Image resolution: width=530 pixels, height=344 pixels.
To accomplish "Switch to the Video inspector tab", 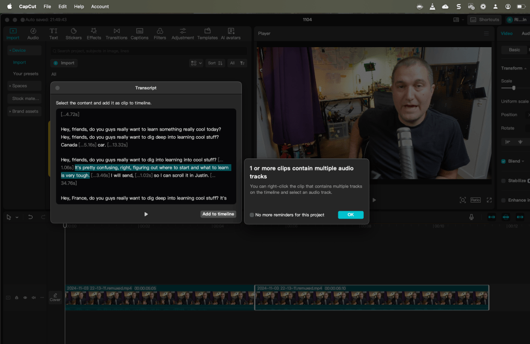I will 506,34.
